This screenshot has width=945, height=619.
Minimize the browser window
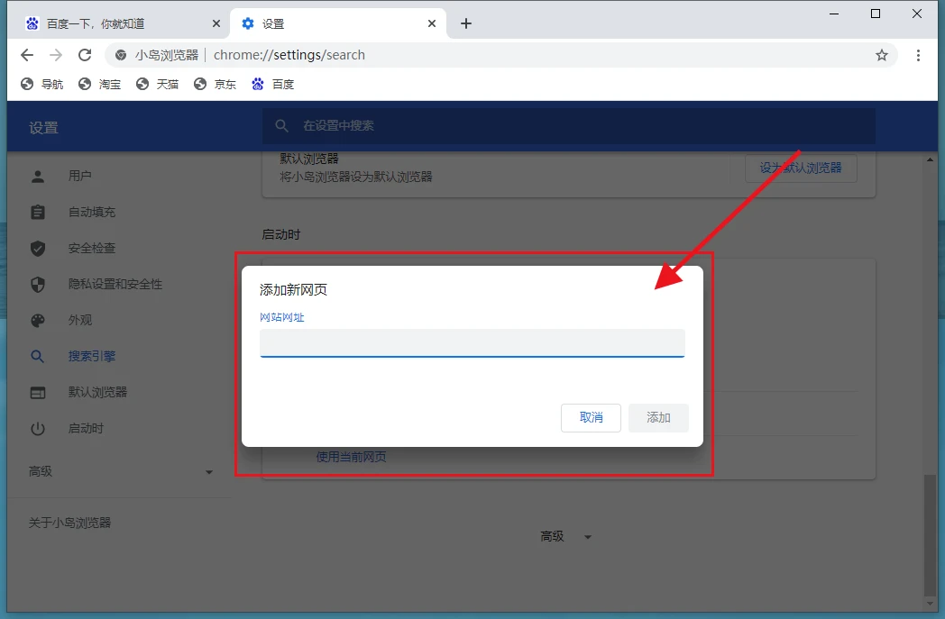click(834, 14)
